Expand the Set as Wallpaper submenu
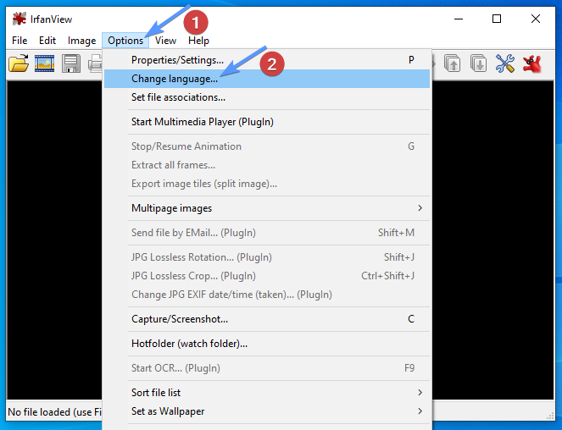This screenshot has height=430, width=562. click(267, 411)
